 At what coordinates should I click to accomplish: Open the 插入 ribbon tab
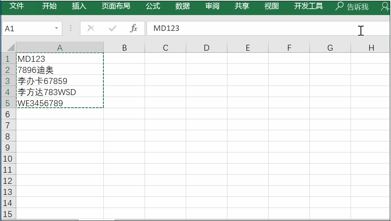click(x=79, y=6)
